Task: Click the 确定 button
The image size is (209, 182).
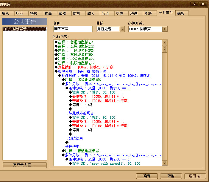Action: [x=147, y=176]
